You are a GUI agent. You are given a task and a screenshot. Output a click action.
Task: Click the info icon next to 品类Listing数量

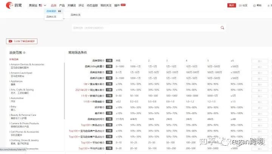coord(104,66)
